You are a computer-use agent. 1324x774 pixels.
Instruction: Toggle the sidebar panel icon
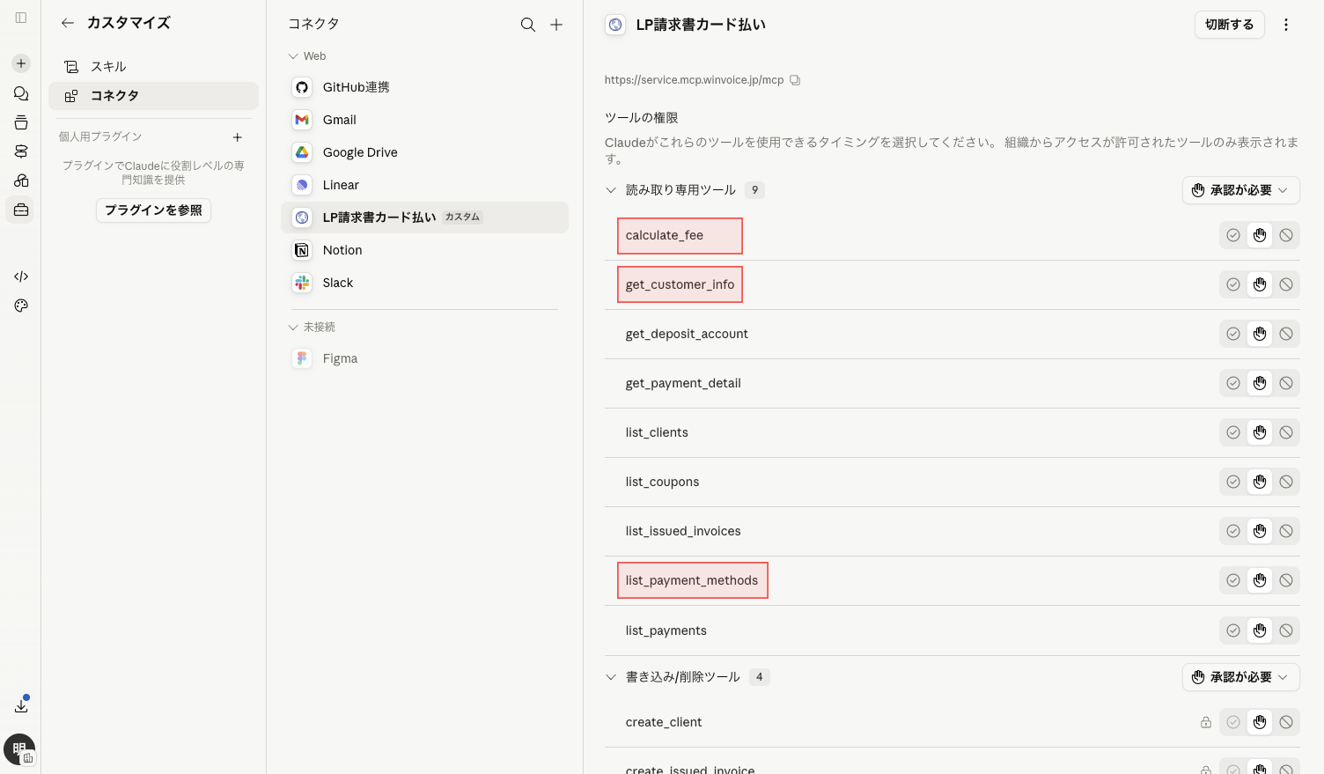click(21, 18)
